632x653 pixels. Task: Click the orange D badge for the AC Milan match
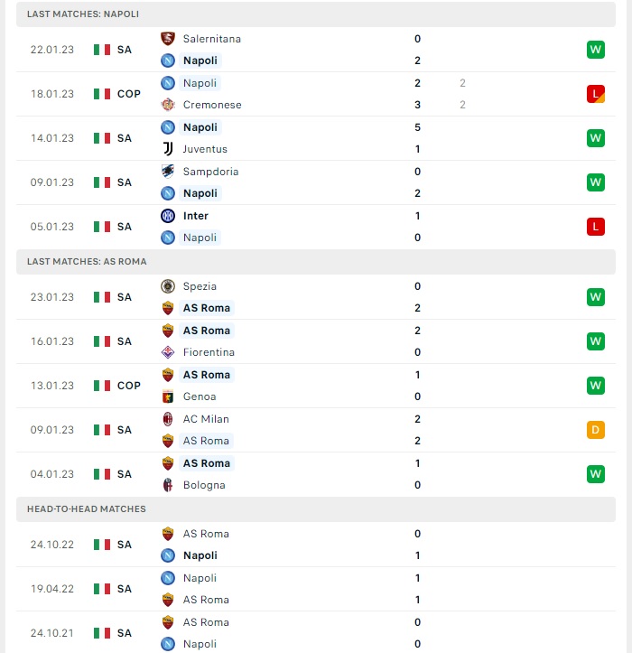(595, 430)
